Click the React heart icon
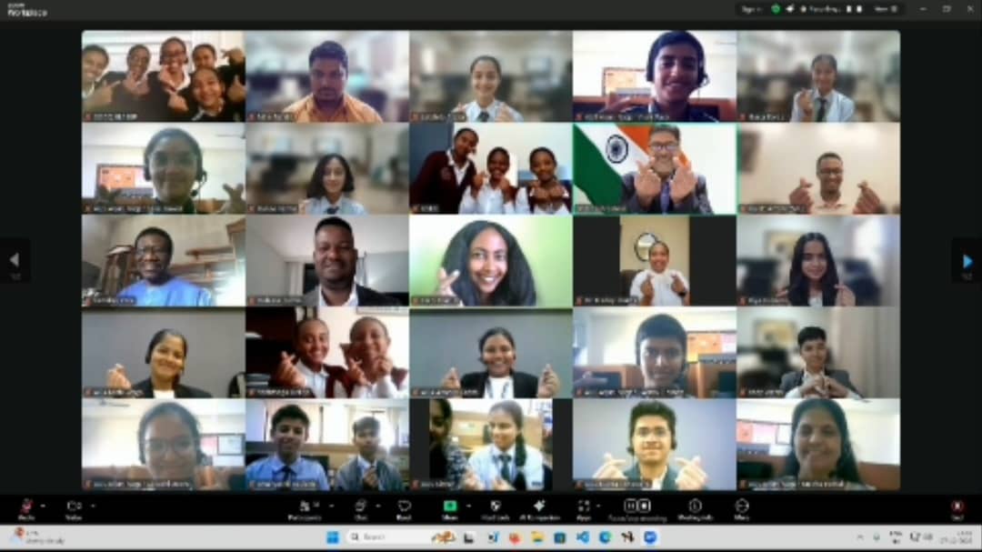Viewport: 982px width, 552px height. (404, 507)
